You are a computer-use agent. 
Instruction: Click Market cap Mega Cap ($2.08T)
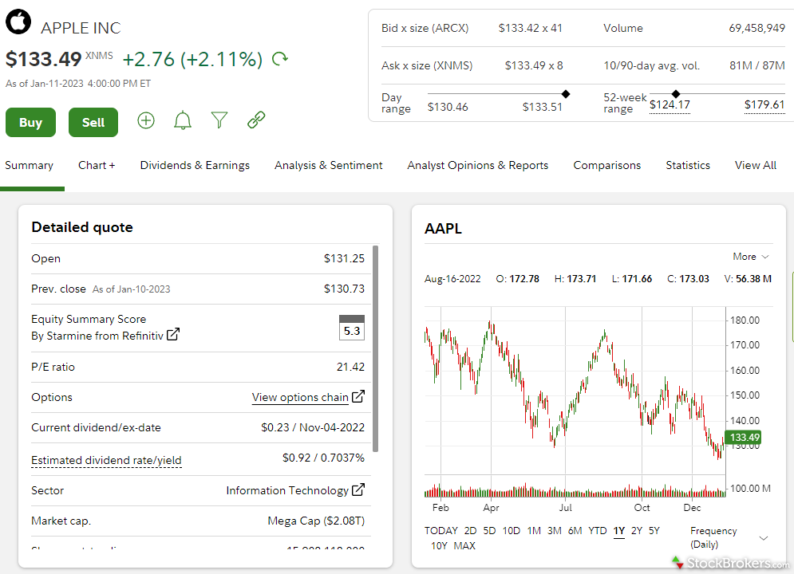(x=316, y=521)
